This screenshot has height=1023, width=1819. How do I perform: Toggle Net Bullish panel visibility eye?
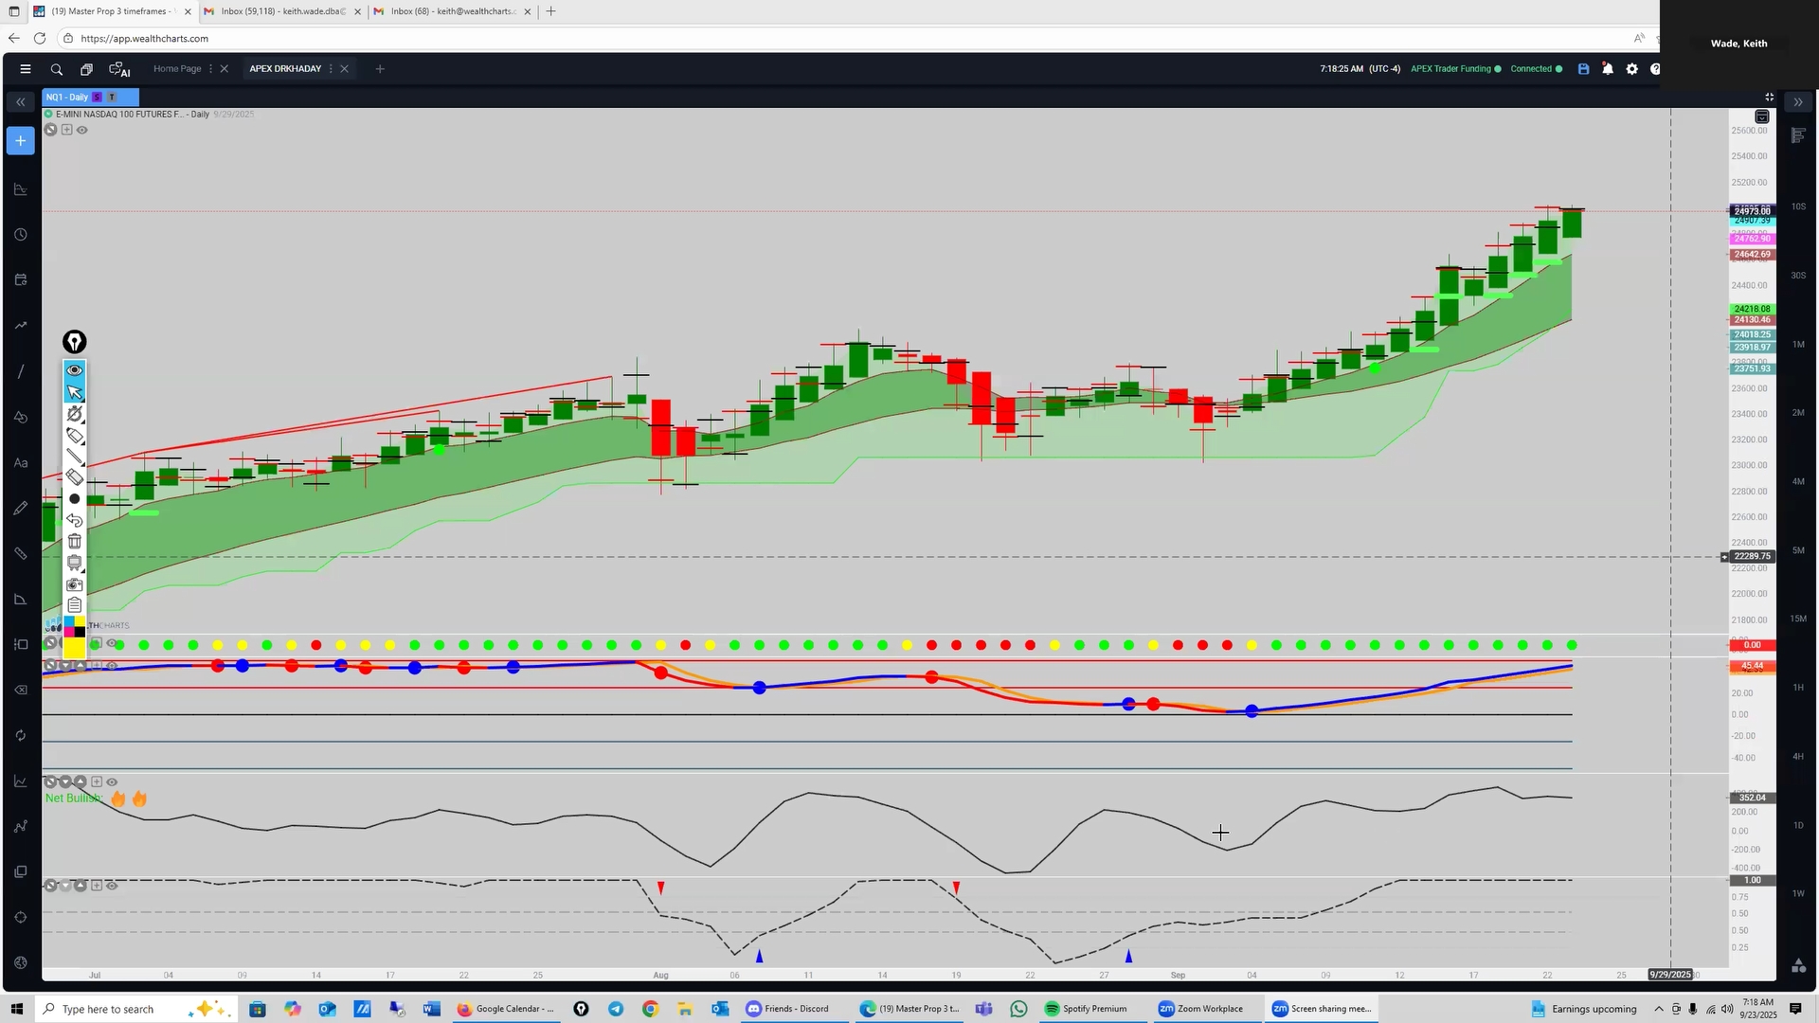pos(112,781)
